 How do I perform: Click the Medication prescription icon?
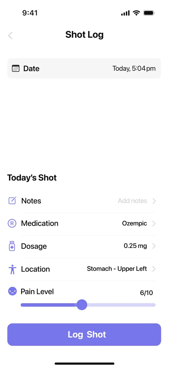click(x=12, y=223)
